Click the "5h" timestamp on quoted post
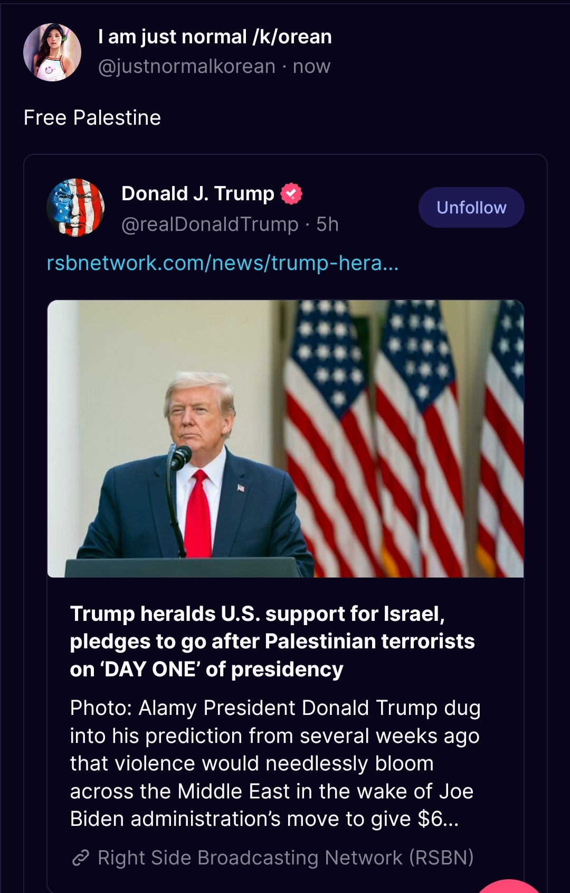The height and width of the screenshot is (893, 570). 327,225
